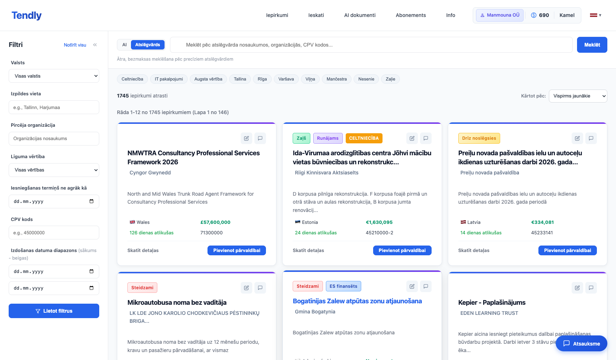Click comment icon on Bogatīnijas Zalew card

coord(426,286)
